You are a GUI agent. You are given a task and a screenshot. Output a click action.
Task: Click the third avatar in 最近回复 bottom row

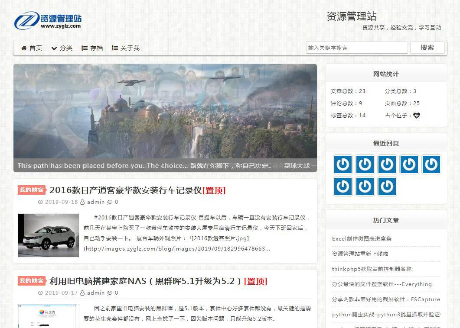[x=387, y=187]
